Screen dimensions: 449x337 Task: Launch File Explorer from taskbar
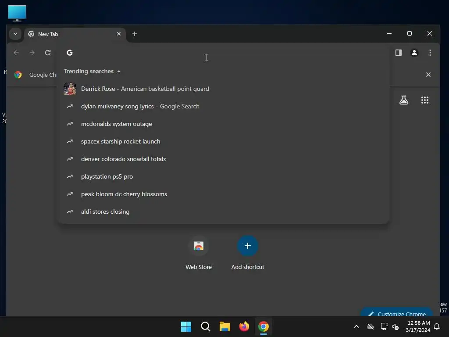click(x=225, y=326)
